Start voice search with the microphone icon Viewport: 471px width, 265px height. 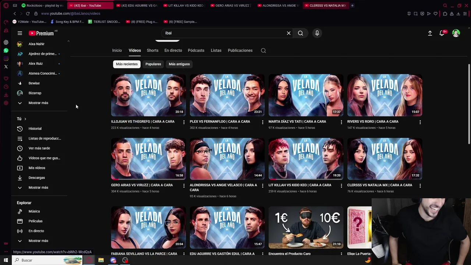click(x=317, y=33)
